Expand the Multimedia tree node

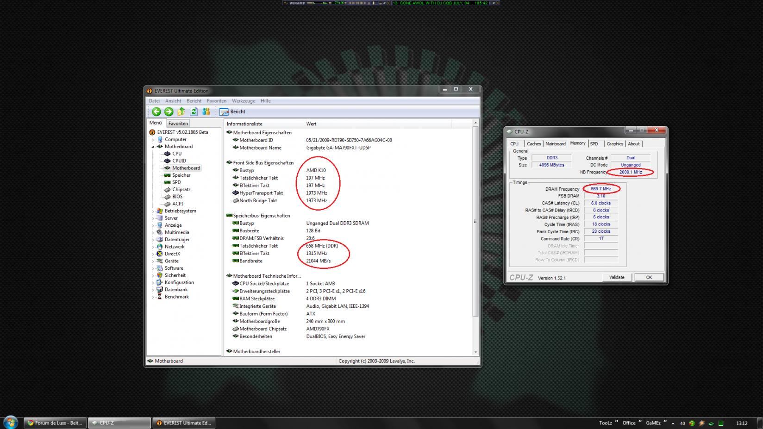(x=153, y=233)
